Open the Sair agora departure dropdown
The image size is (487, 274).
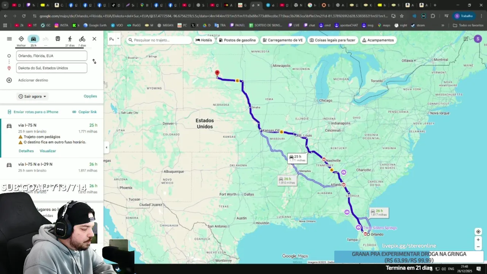pyautogui.click(x=33, y=96)
